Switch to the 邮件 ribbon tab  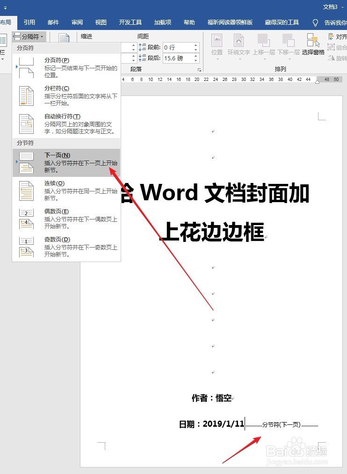tap(53, 22)
